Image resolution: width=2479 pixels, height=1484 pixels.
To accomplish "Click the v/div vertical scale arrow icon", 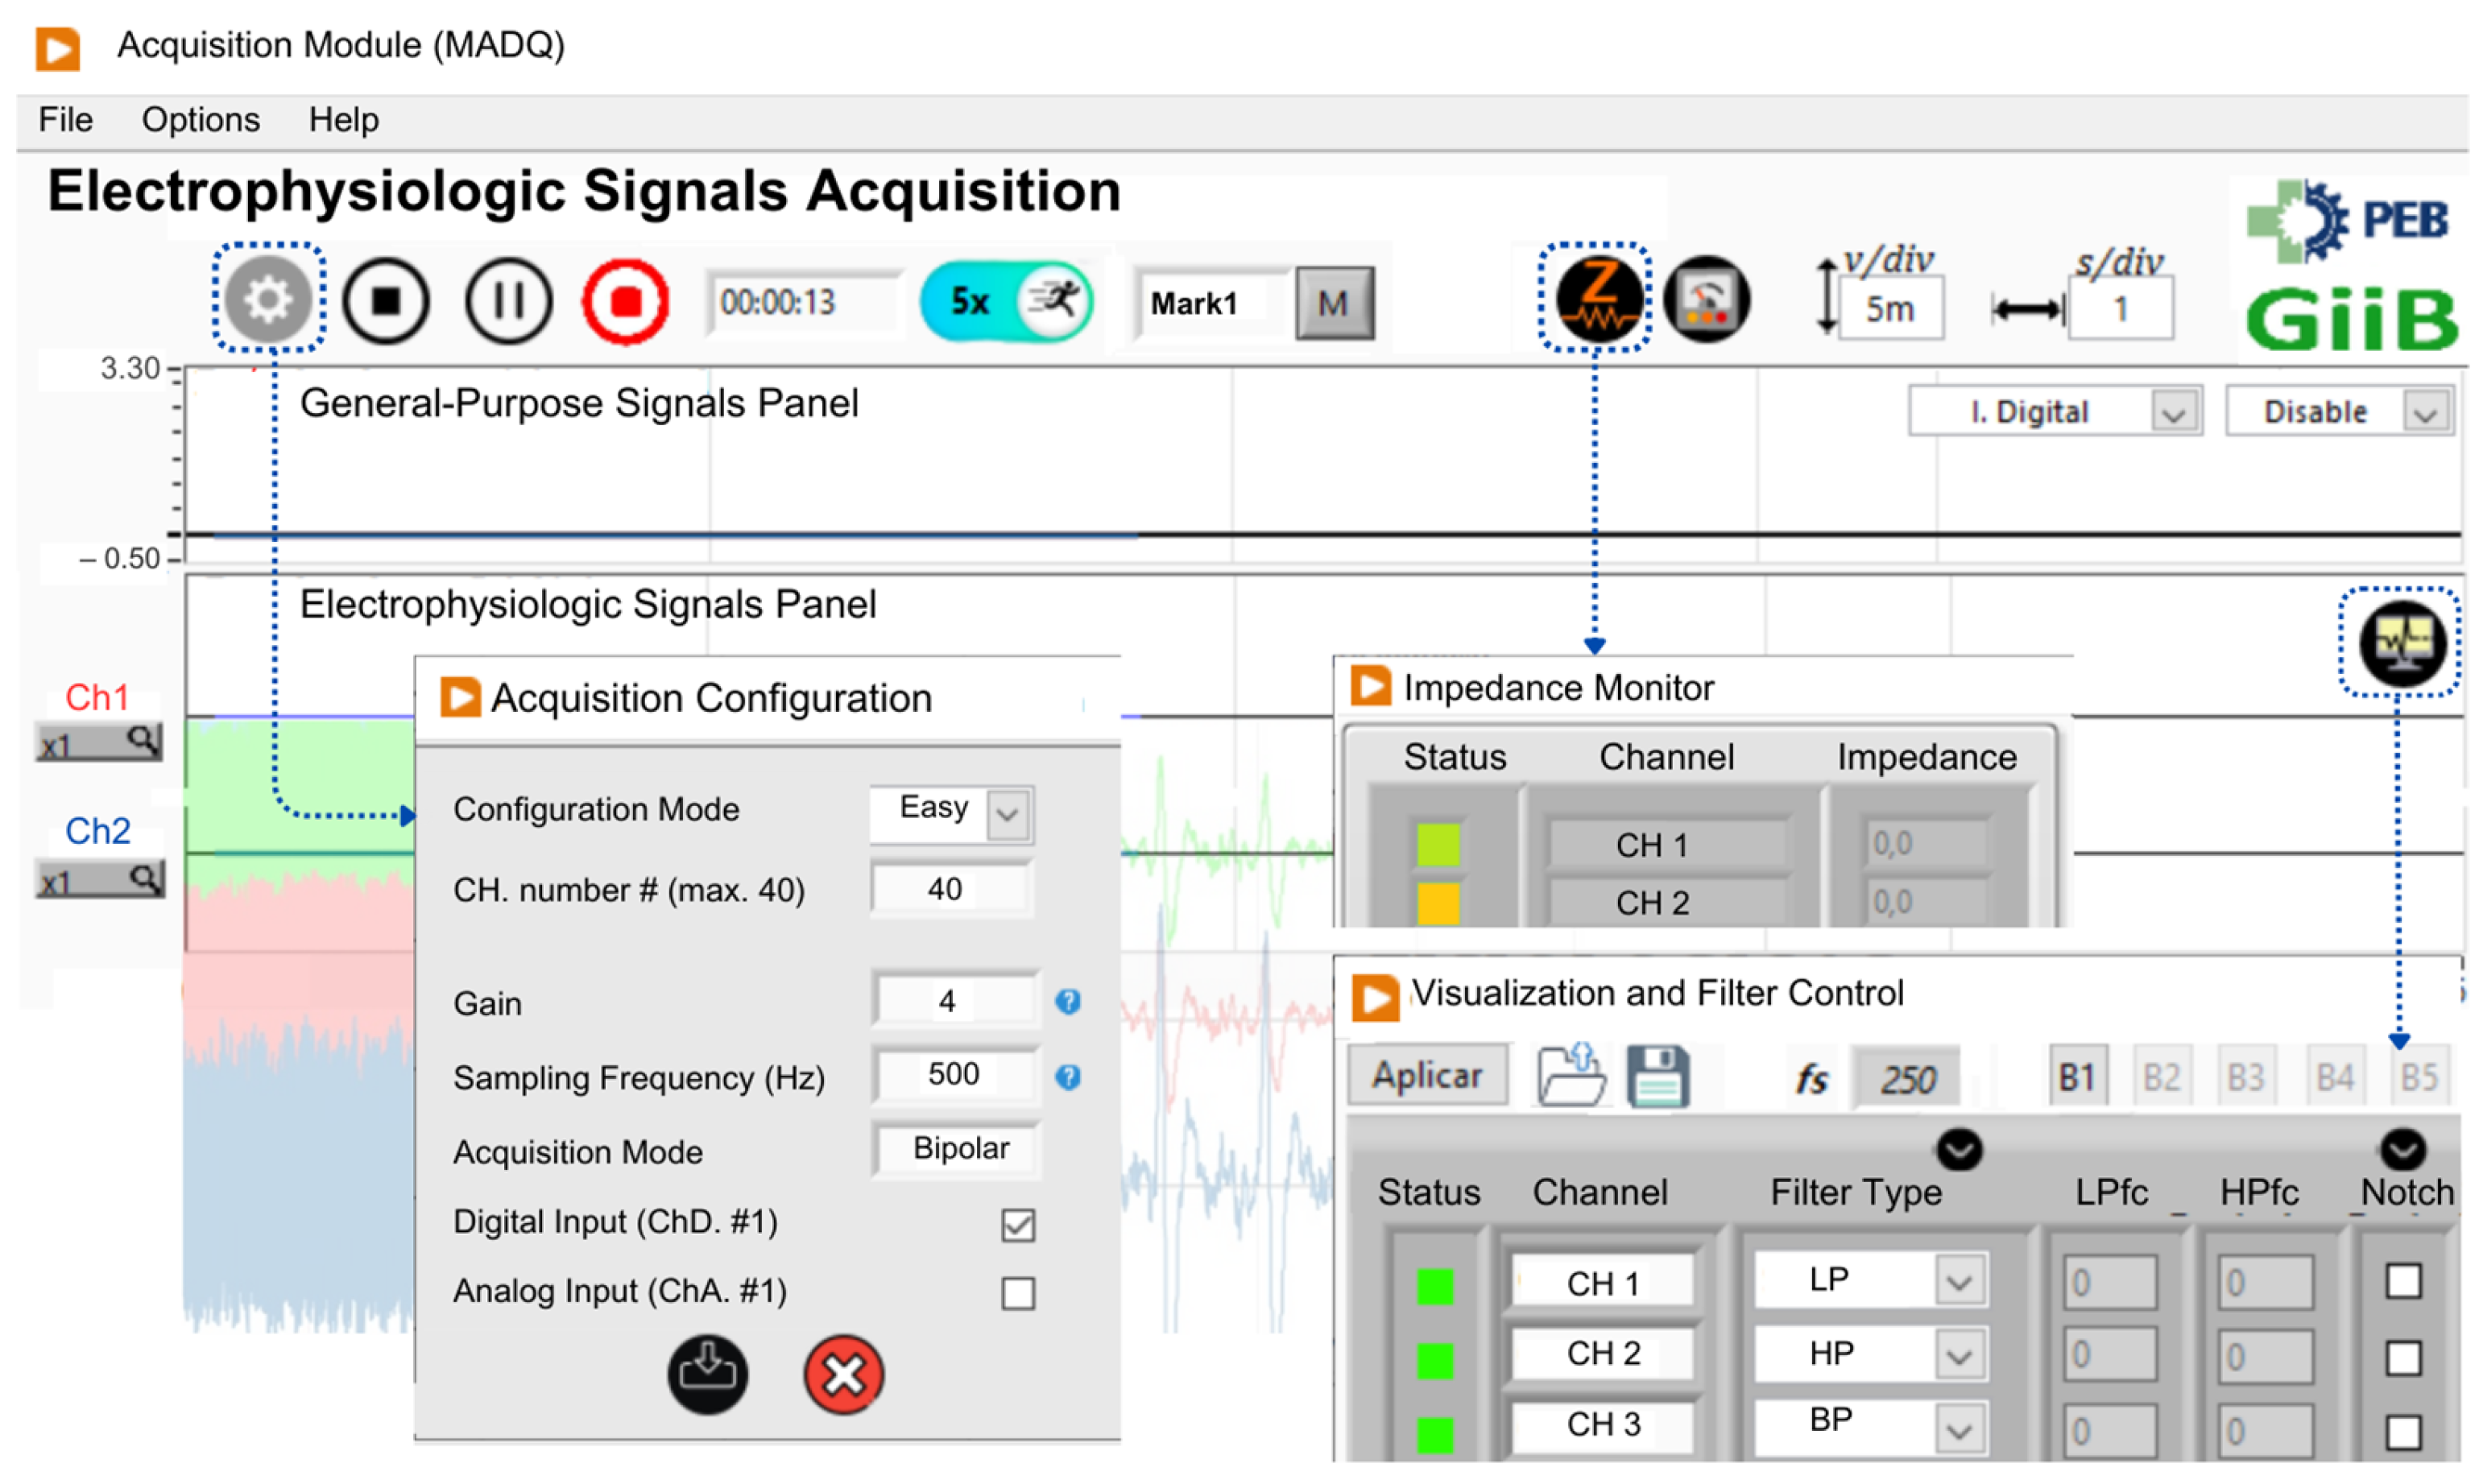I will pos(1827,297).
